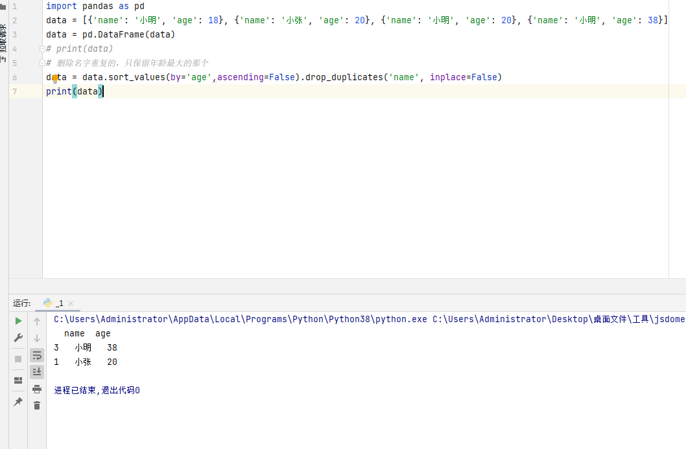Open the wrench run configuration settings icon
The width and height of the screenshot is (686, 449).
tap(18, 338)
